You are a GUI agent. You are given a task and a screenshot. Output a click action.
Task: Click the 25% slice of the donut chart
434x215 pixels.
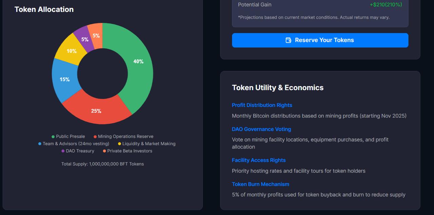coord(97,110)
